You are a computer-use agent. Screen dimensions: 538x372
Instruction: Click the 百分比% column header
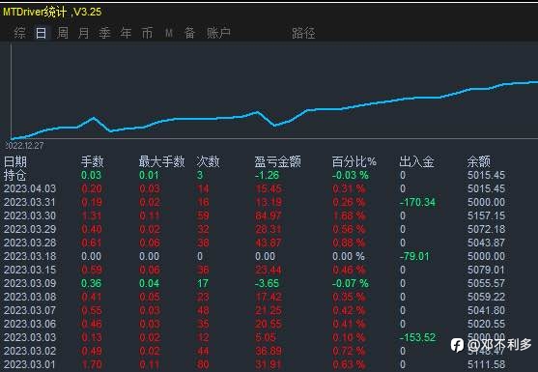(354, 161)
